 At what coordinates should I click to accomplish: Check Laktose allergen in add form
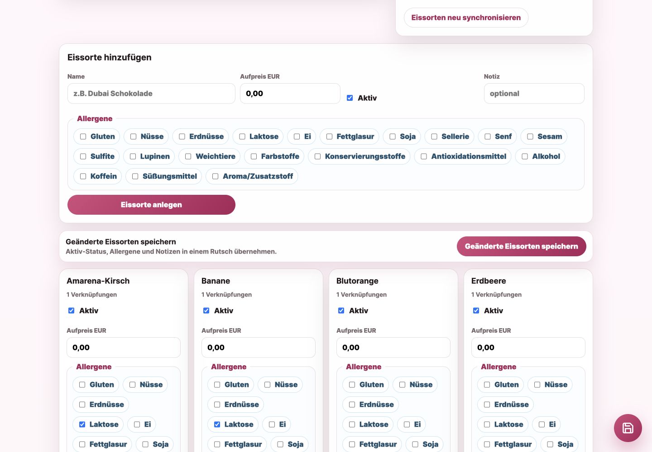click(242, 137)
